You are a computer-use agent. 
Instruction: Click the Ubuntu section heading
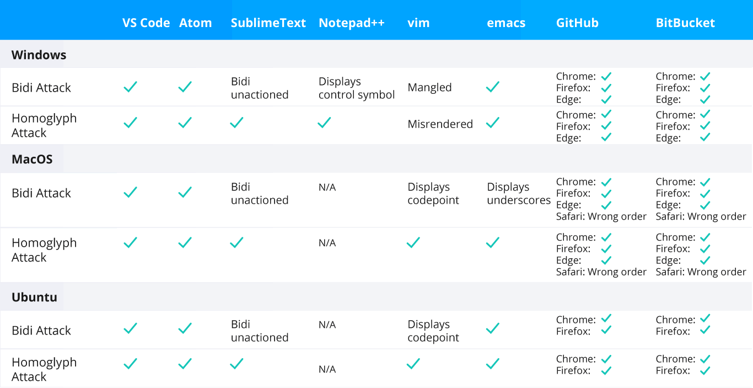tap(35, 297)
